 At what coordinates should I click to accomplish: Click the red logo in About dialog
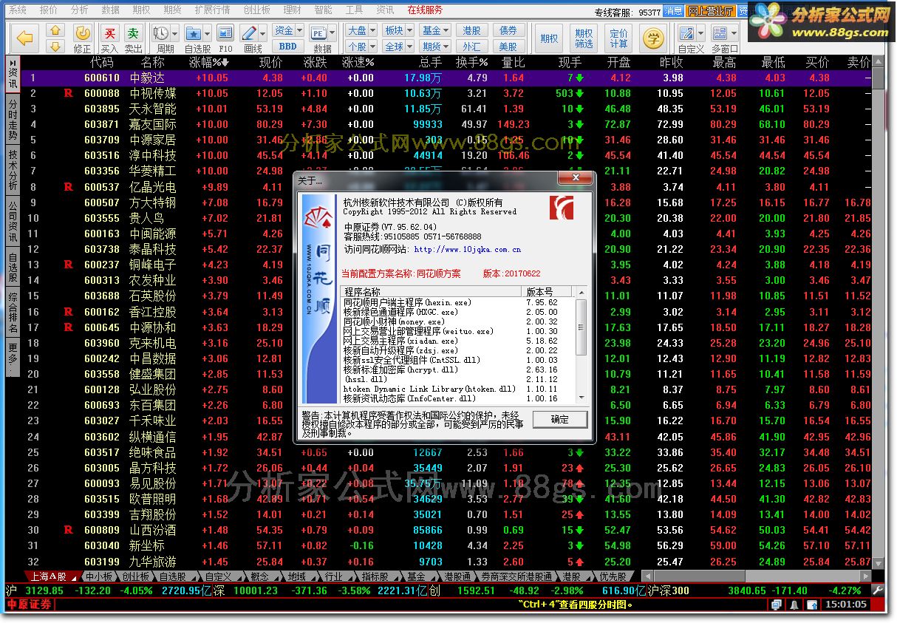[562, 208]
